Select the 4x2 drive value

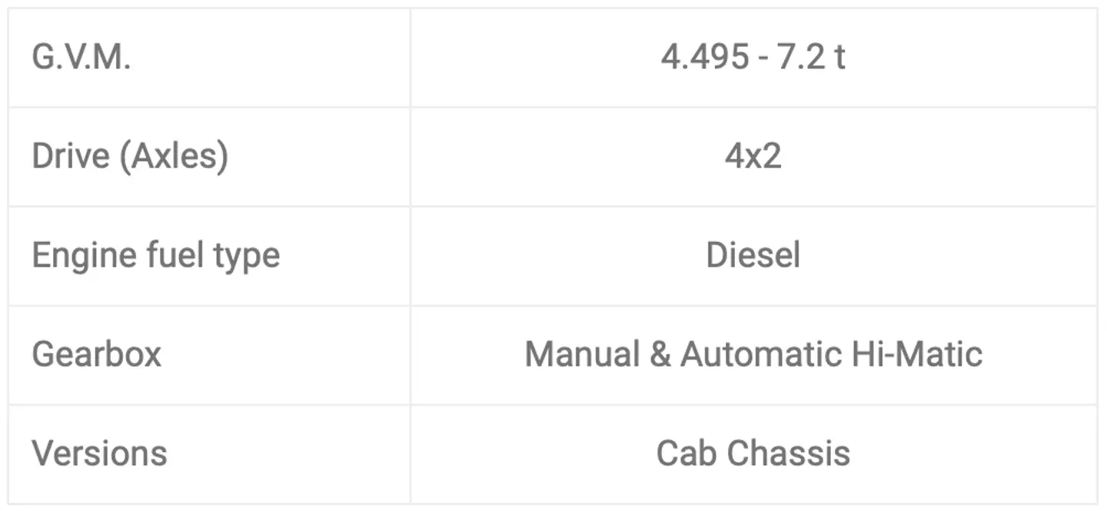tap(753, 157)
